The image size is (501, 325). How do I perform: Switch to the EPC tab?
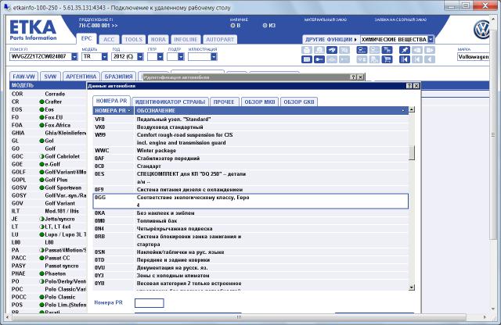(x=86, y=38)
